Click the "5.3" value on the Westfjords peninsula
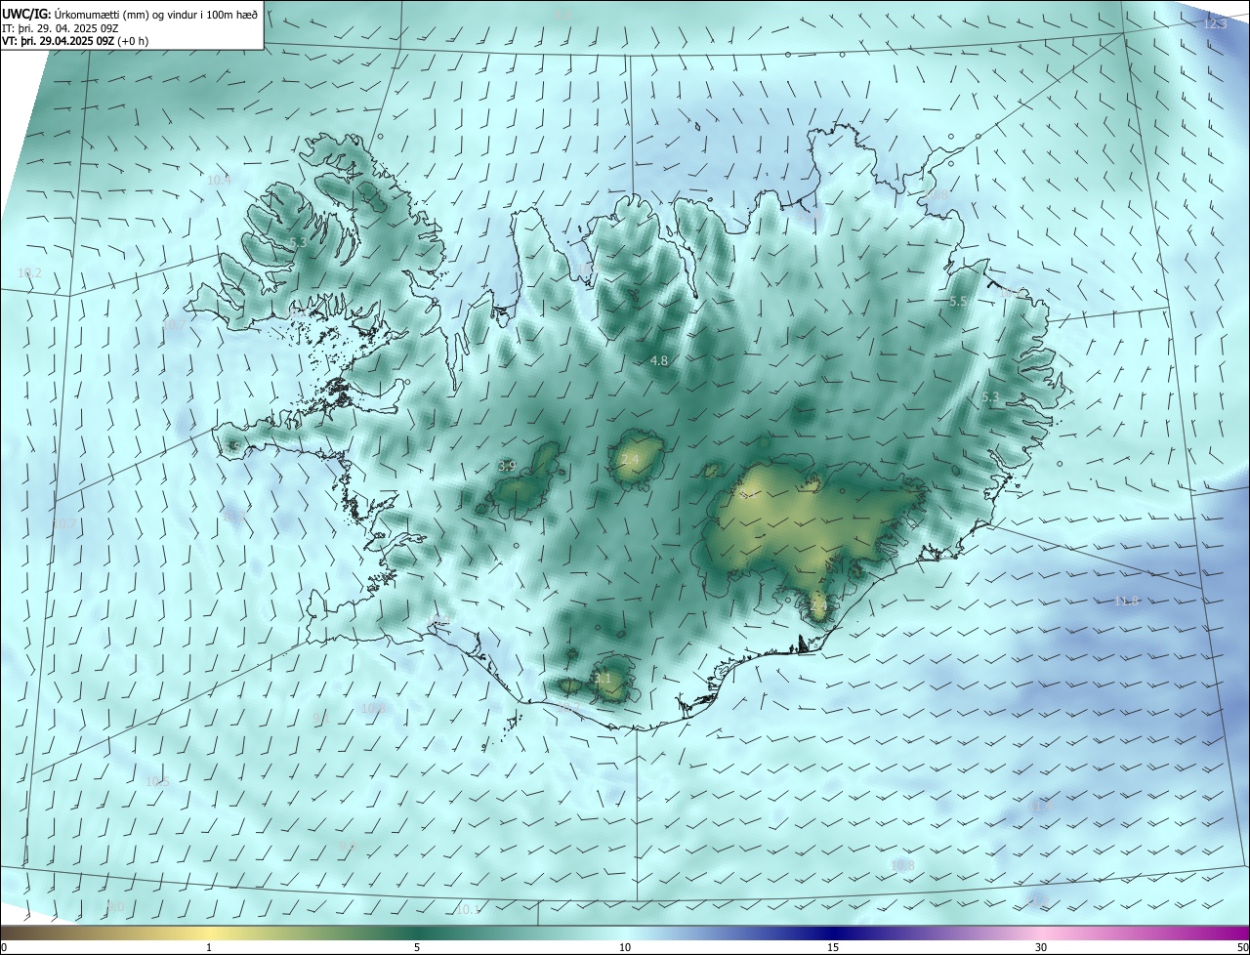 pyautogui.click(x=298, y=241)
